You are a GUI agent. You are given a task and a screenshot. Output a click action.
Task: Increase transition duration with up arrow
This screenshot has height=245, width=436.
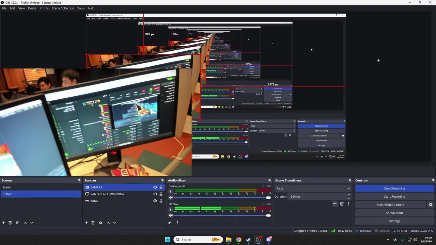[348, 195]
